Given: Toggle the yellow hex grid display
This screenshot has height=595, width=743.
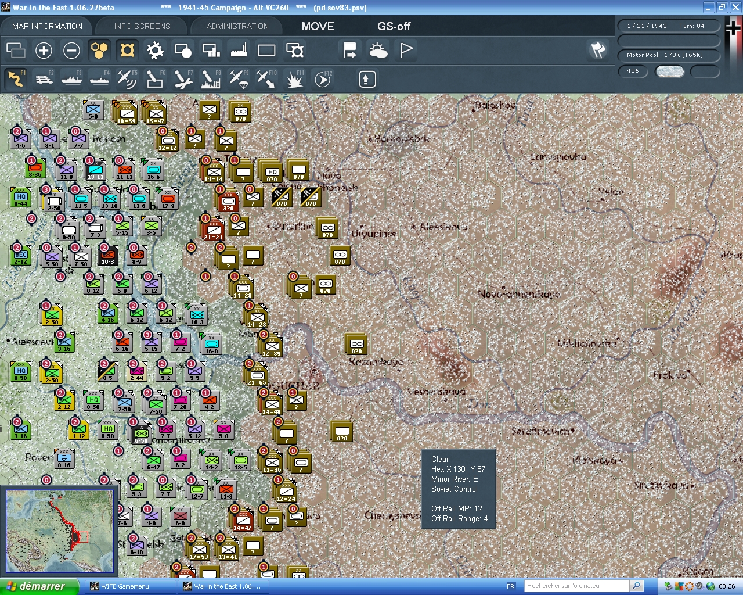Looking at the screenshot, I should click(99, 51).
